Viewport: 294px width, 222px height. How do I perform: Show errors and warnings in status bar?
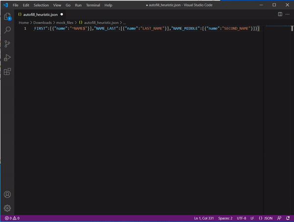12,218
